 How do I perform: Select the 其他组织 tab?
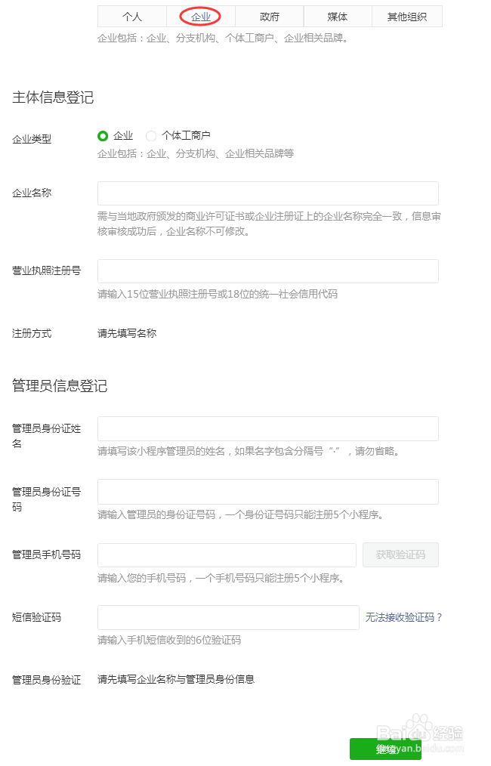[406, 16]
